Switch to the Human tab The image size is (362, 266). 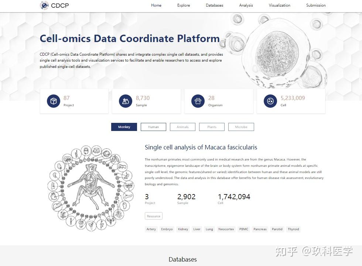tap(153, 127)
